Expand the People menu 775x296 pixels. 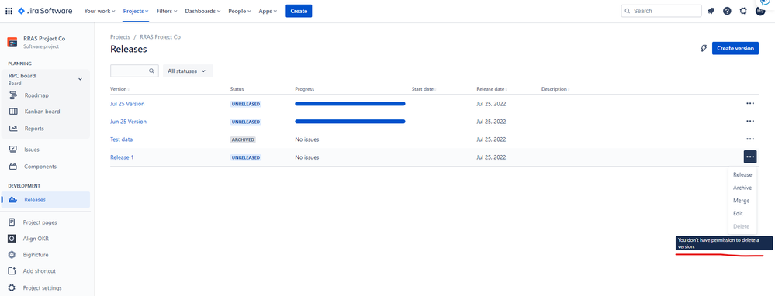pyautogui.click(x=240, y=11)
